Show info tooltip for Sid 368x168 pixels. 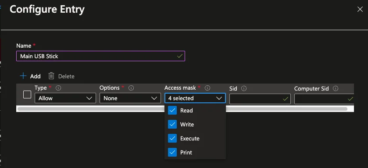pyautogui.click(x=244, y=88)
